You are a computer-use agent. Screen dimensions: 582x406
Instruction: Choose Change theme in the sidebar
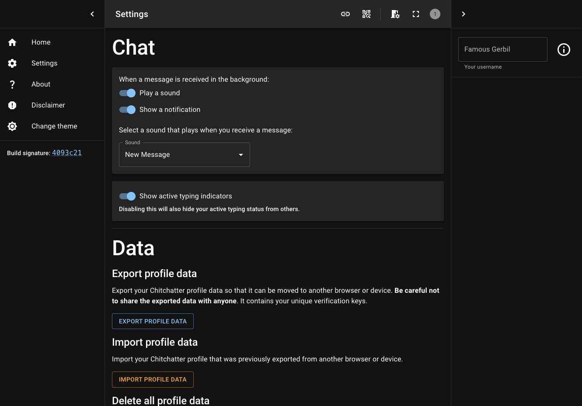click(52, 126)
